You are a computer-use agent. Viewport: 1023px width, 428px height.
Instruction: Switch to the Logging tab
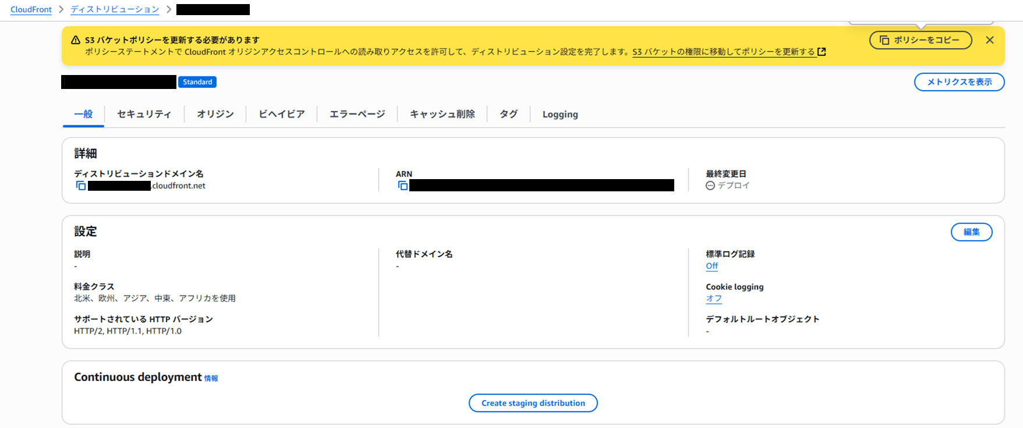coord(560,115)
